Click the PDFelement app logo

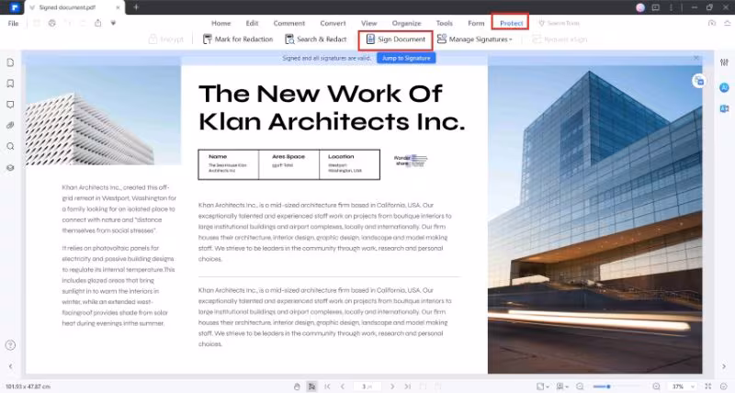(x=15, y=7)
